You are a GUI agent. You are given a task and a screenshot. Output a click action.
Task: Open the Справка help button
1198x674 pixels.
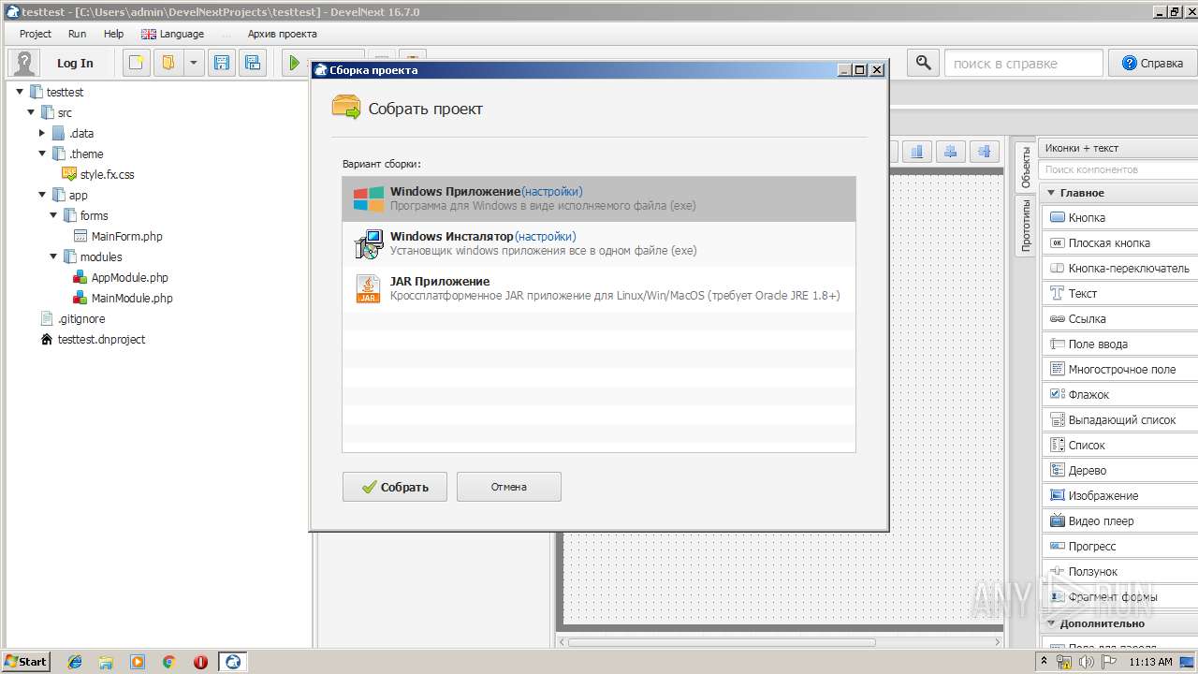1153,63
